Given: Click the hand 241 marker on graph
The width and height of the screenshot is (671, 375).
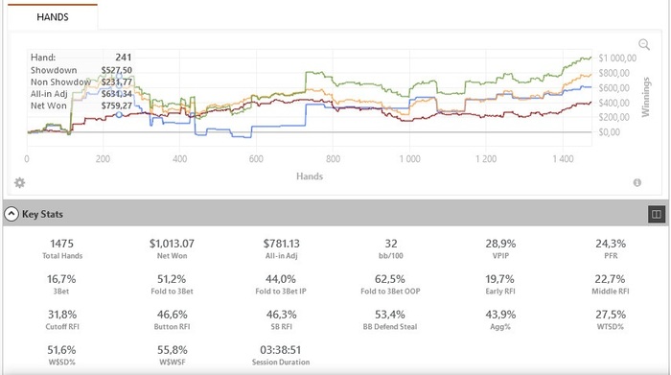Looking at the screenshot, I should pos(119,114).
